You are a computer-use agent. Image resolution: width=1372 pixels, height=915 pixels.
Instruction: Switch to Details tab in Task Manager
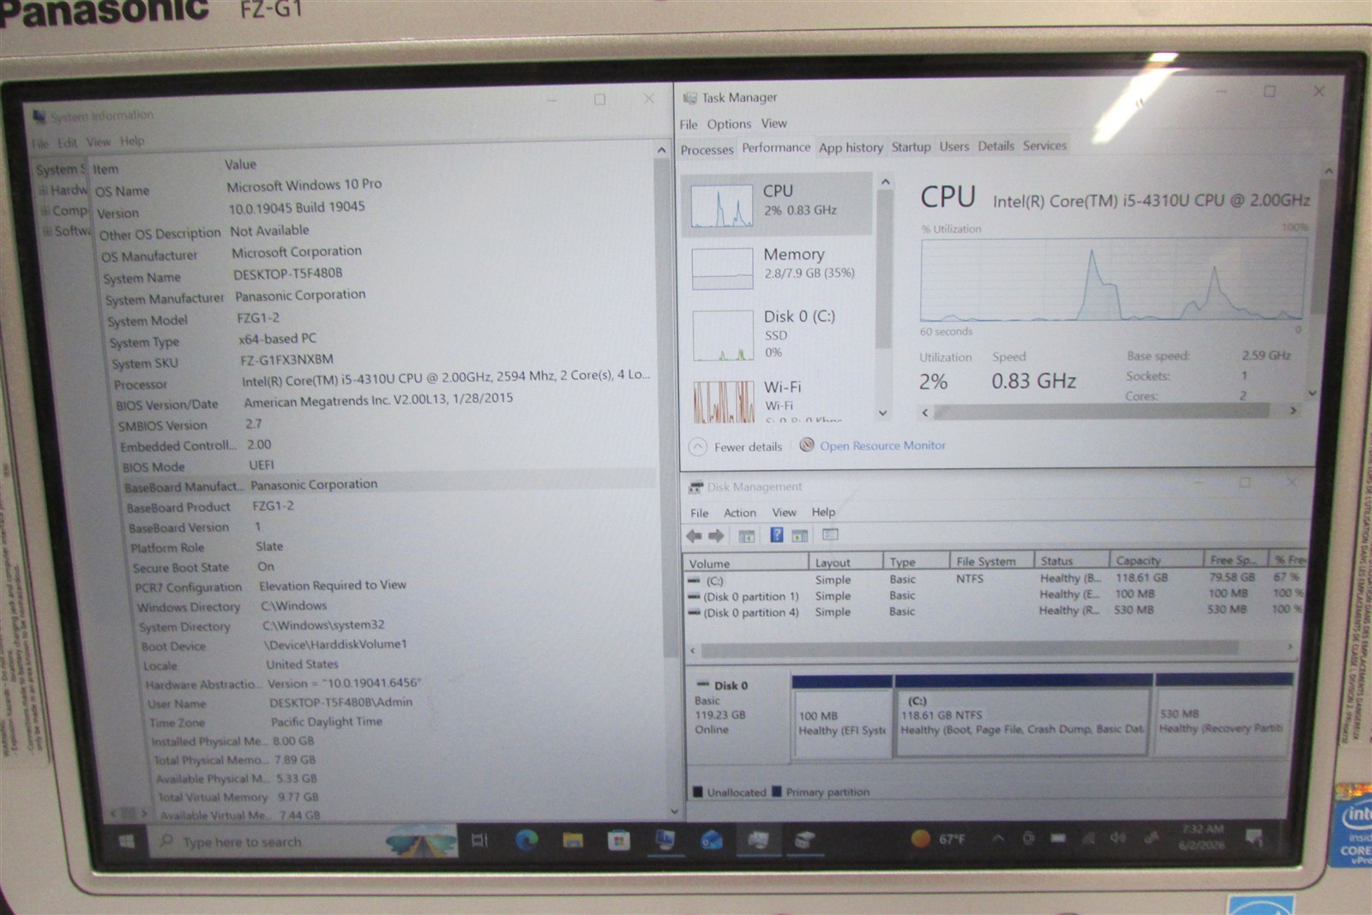pyautogui.click(x=996, y=146)
